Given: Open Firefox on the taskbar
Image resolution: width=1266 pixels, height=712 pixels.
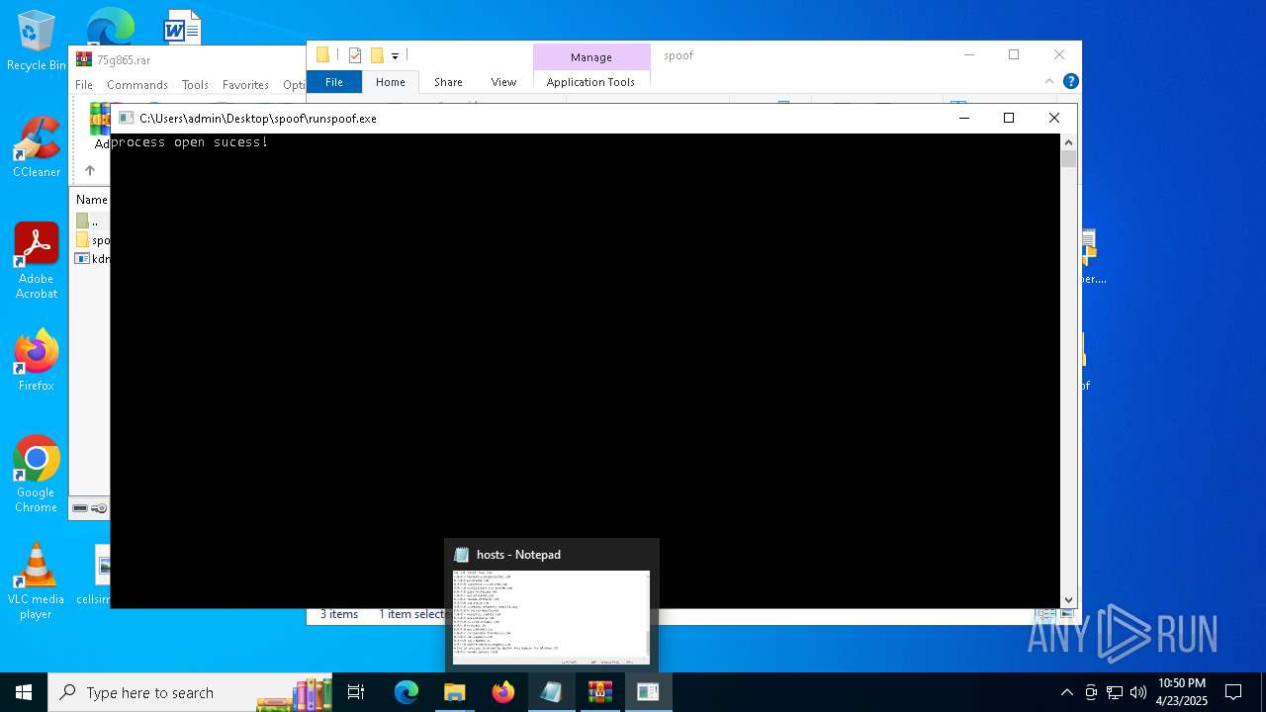Looking at the screenshot, I should [503, 692].
